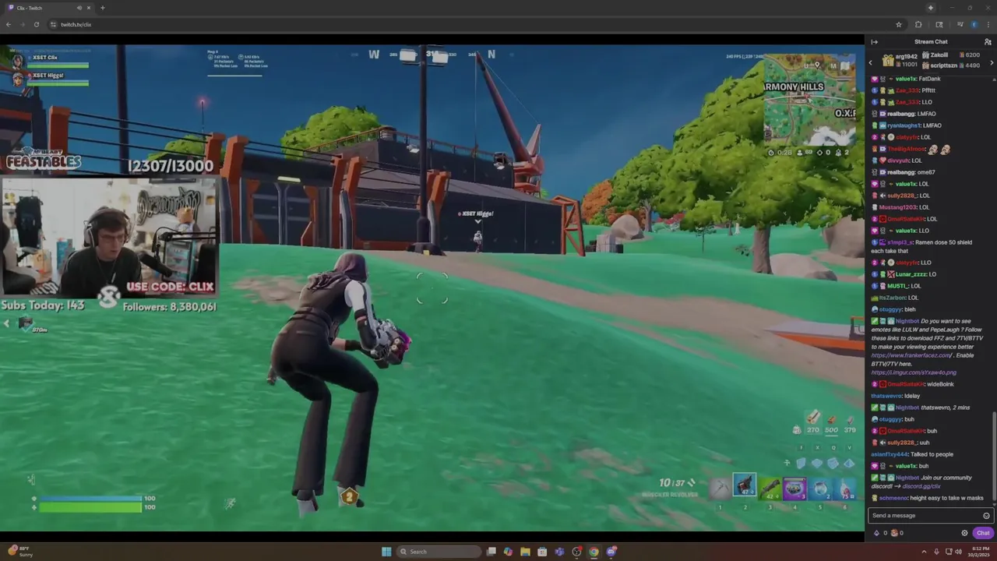Open Discord from the taskbar

tap(611, 552)
